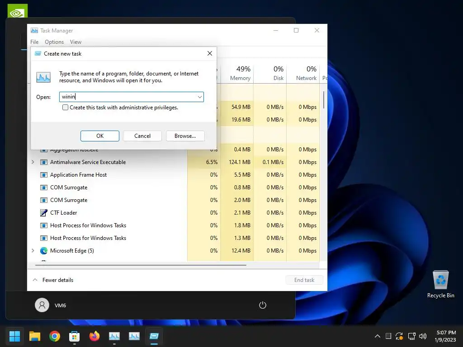Select the Create new task taskbar icon
This screenshot has height=347, width=463.
154,336
